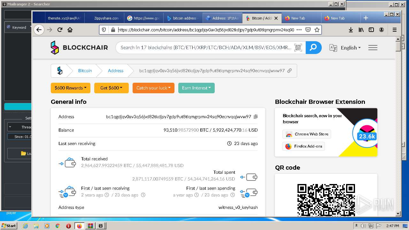This screenshot has height=230, width=409.
Task: Expand the $600 Rewards dropdown
Action: pos(71,88)
